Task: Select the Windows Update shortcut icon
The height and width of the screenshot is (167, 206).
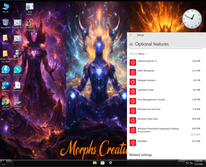Action: pos(17,104)
